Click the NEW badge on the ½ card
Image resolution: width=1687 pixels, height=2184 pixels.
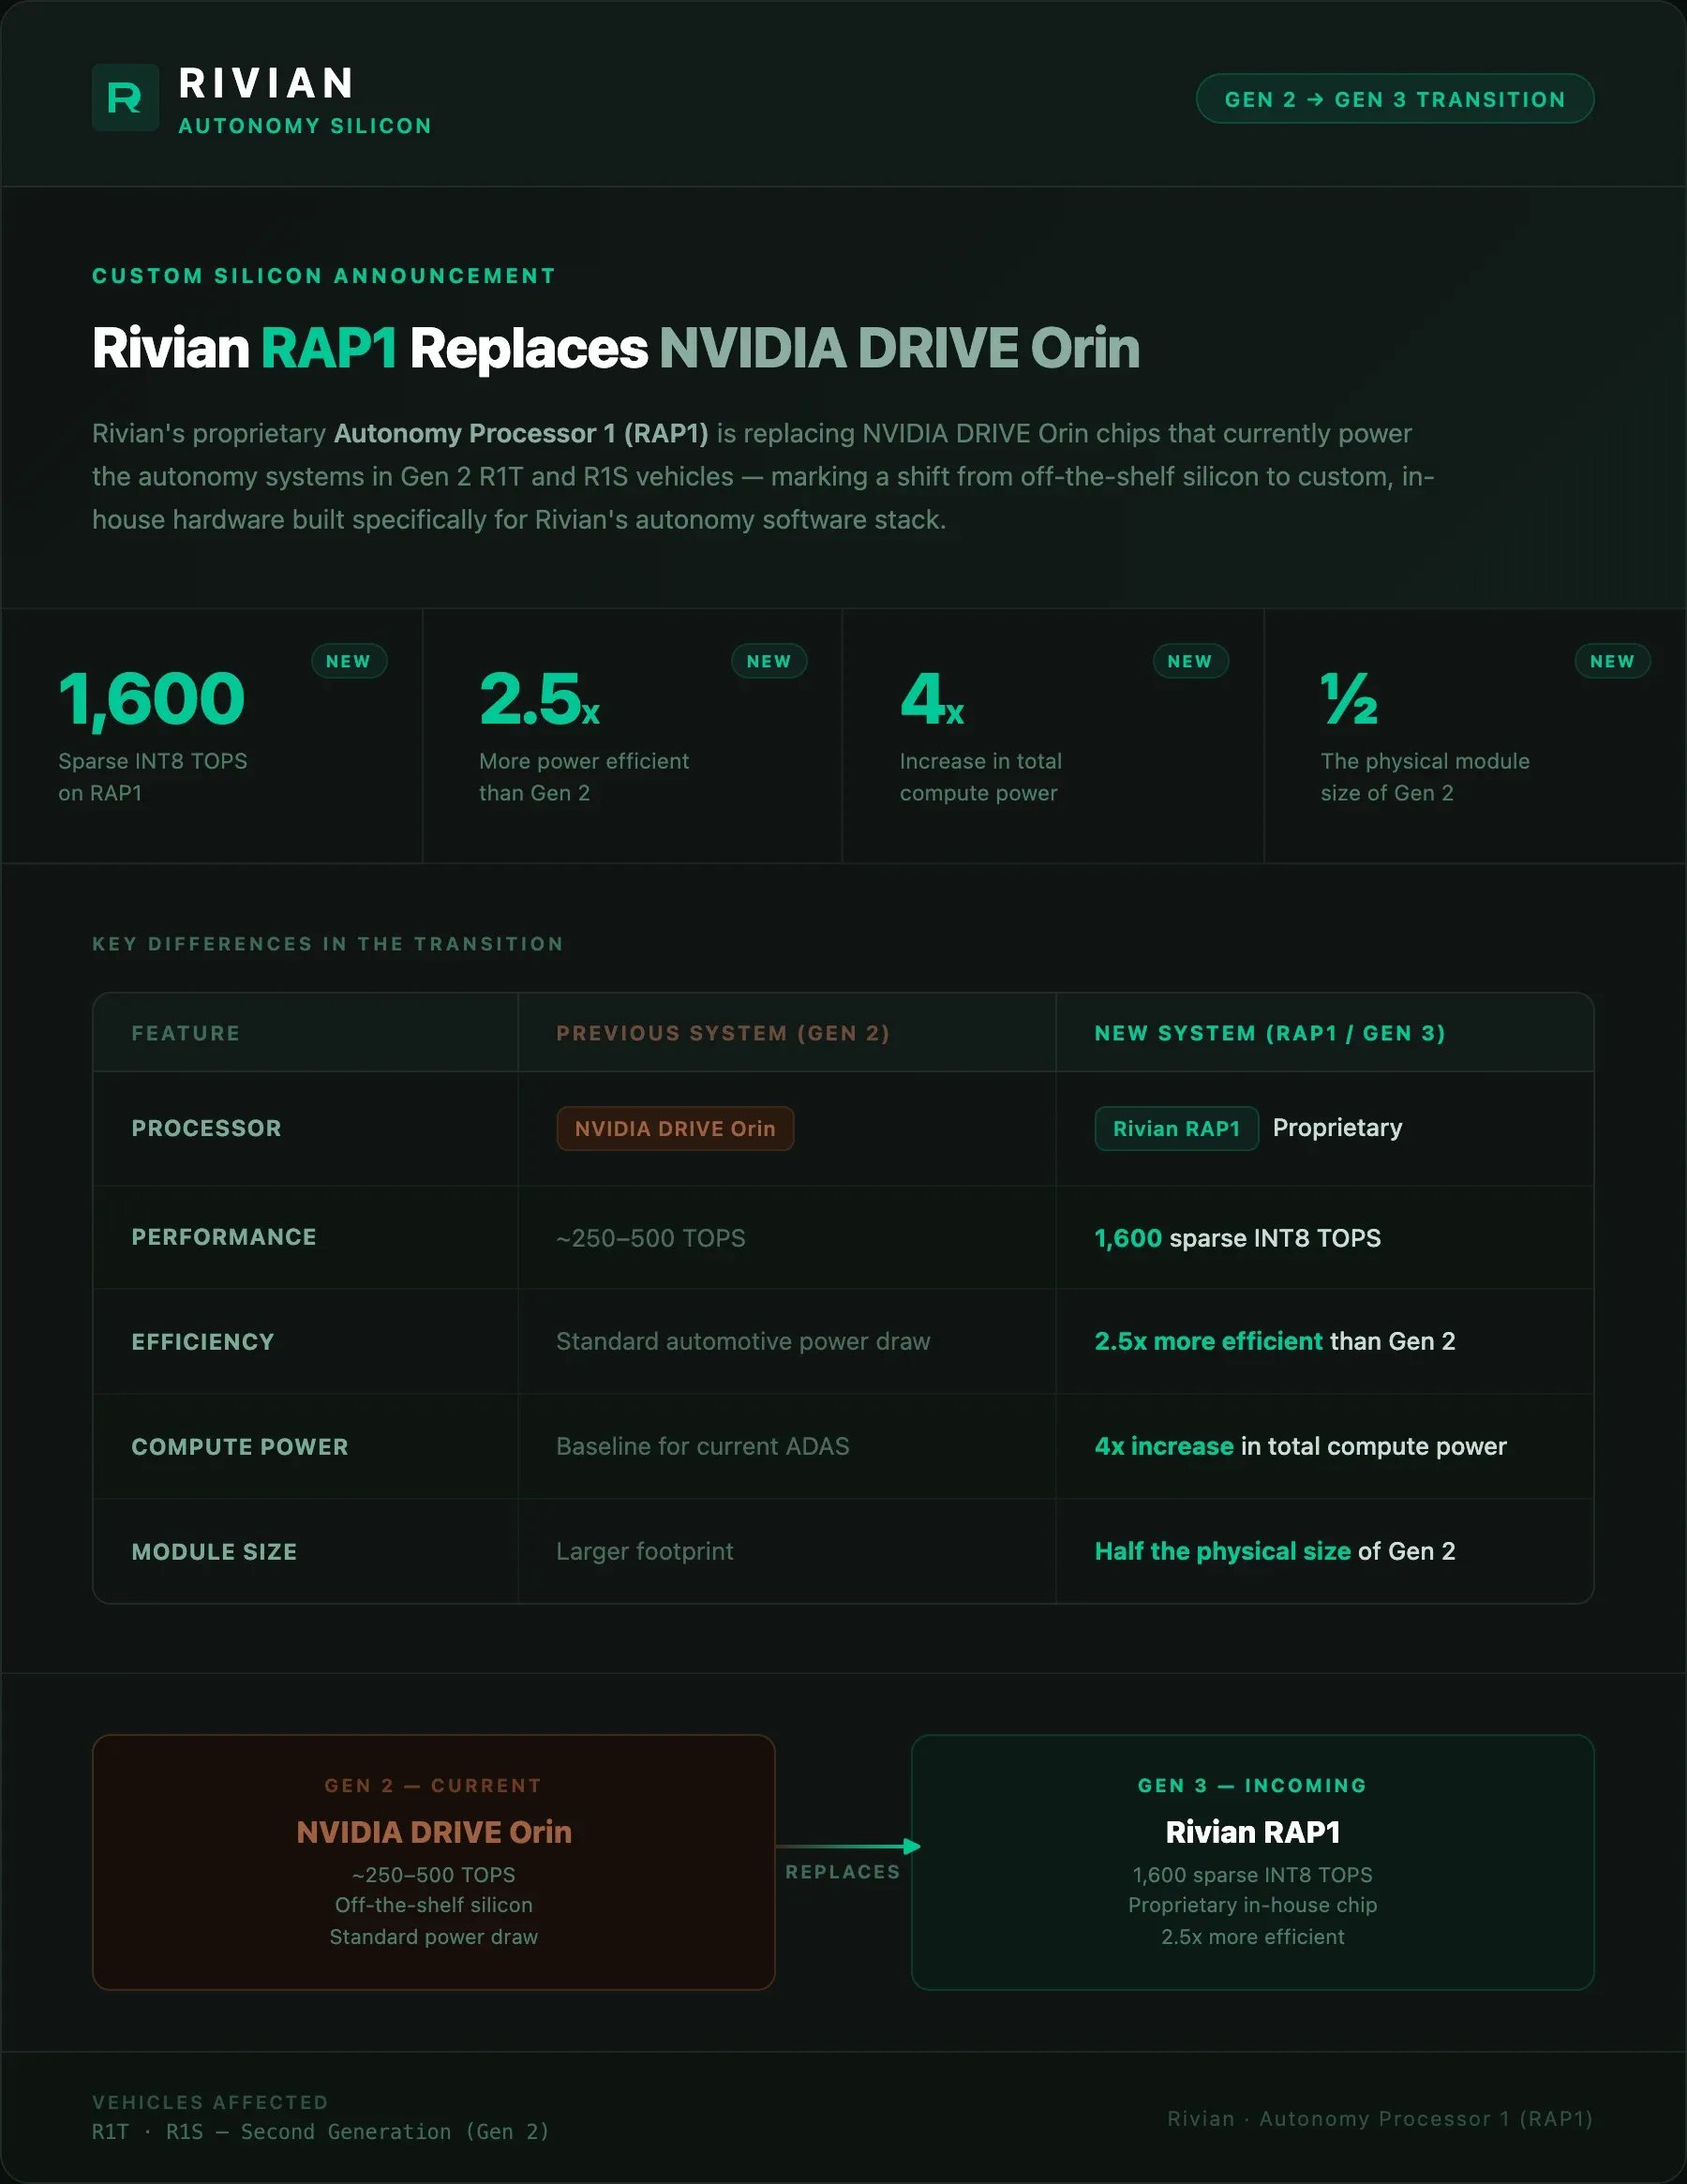click(x=1612, y=661)
